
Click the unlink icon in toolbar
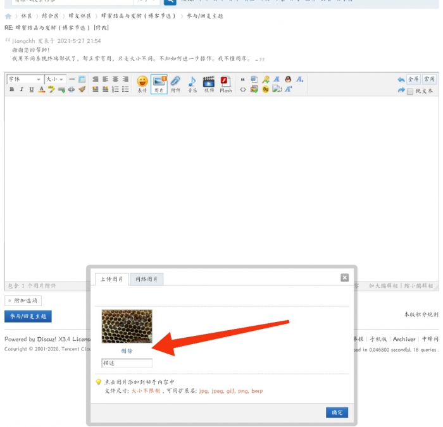(71, 90)
